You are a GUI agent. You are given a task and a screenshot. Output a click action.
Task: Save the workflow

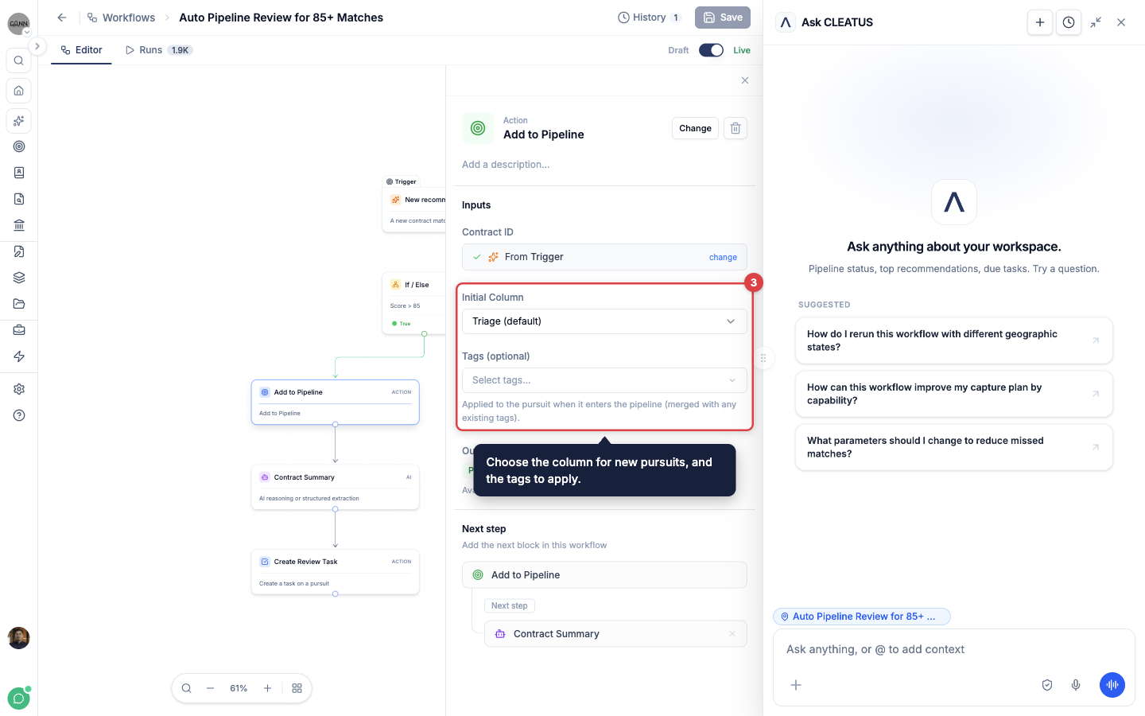coord(723,18)
